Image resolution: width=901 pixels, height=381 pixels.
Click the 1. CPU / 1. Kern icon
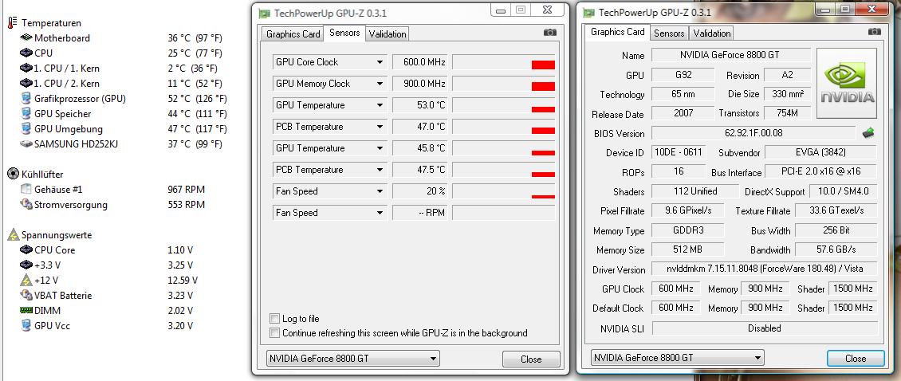click(26, 68)
